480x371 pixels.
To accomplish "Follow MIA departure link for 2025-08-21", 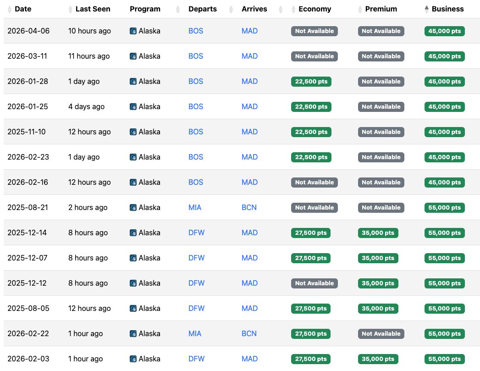I will (195, 208).
